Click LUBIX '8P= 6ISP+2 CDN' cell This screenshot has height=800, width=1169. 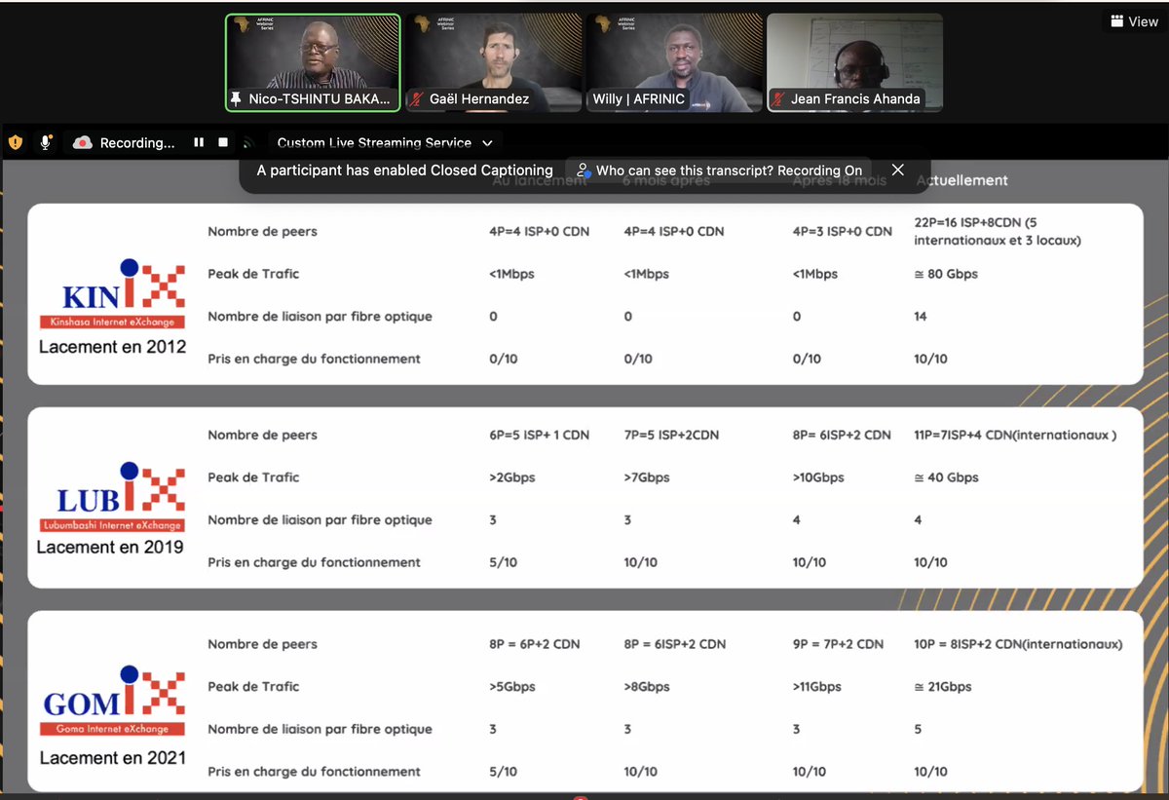(x=842, y=435)
